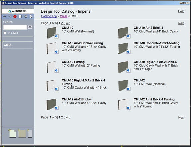Select the CMU category in sidebar
191x147 pixels.
(x=18, y=45)
